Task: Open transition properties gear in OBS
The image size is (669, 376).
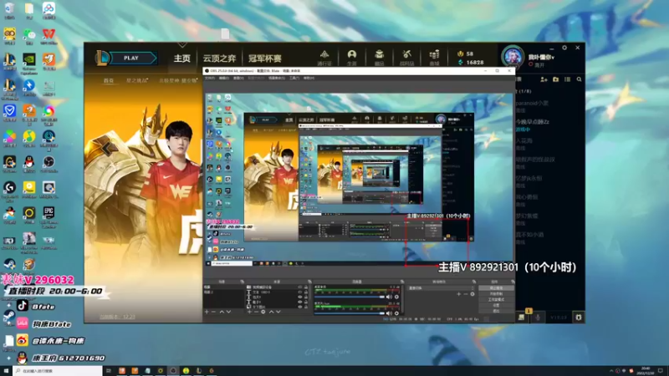Action: (x=472, y=294)
